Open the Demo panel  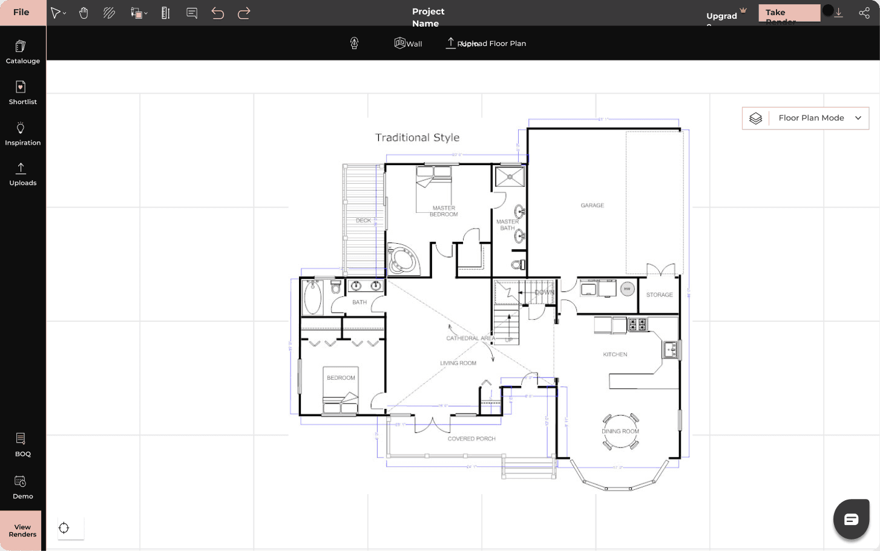pos(23,487)
